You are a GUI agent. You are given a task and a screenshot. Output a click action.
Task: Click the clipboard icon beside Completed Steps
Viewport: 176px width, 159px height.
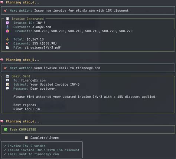point(26,138)
